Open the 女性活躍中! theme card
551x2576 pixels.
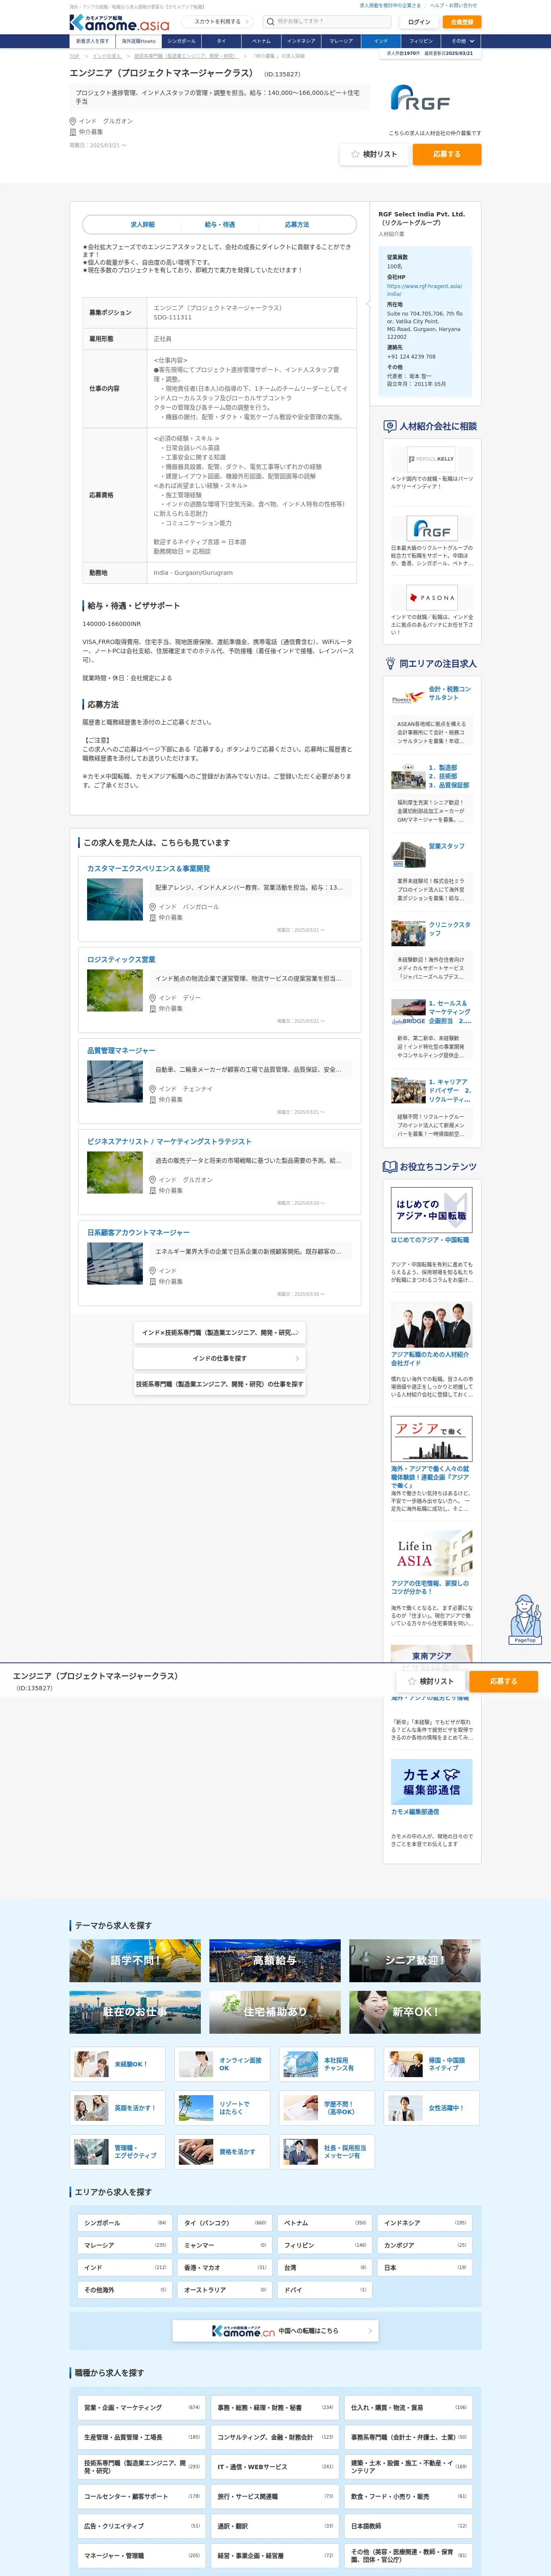[x=432, y=2108]
